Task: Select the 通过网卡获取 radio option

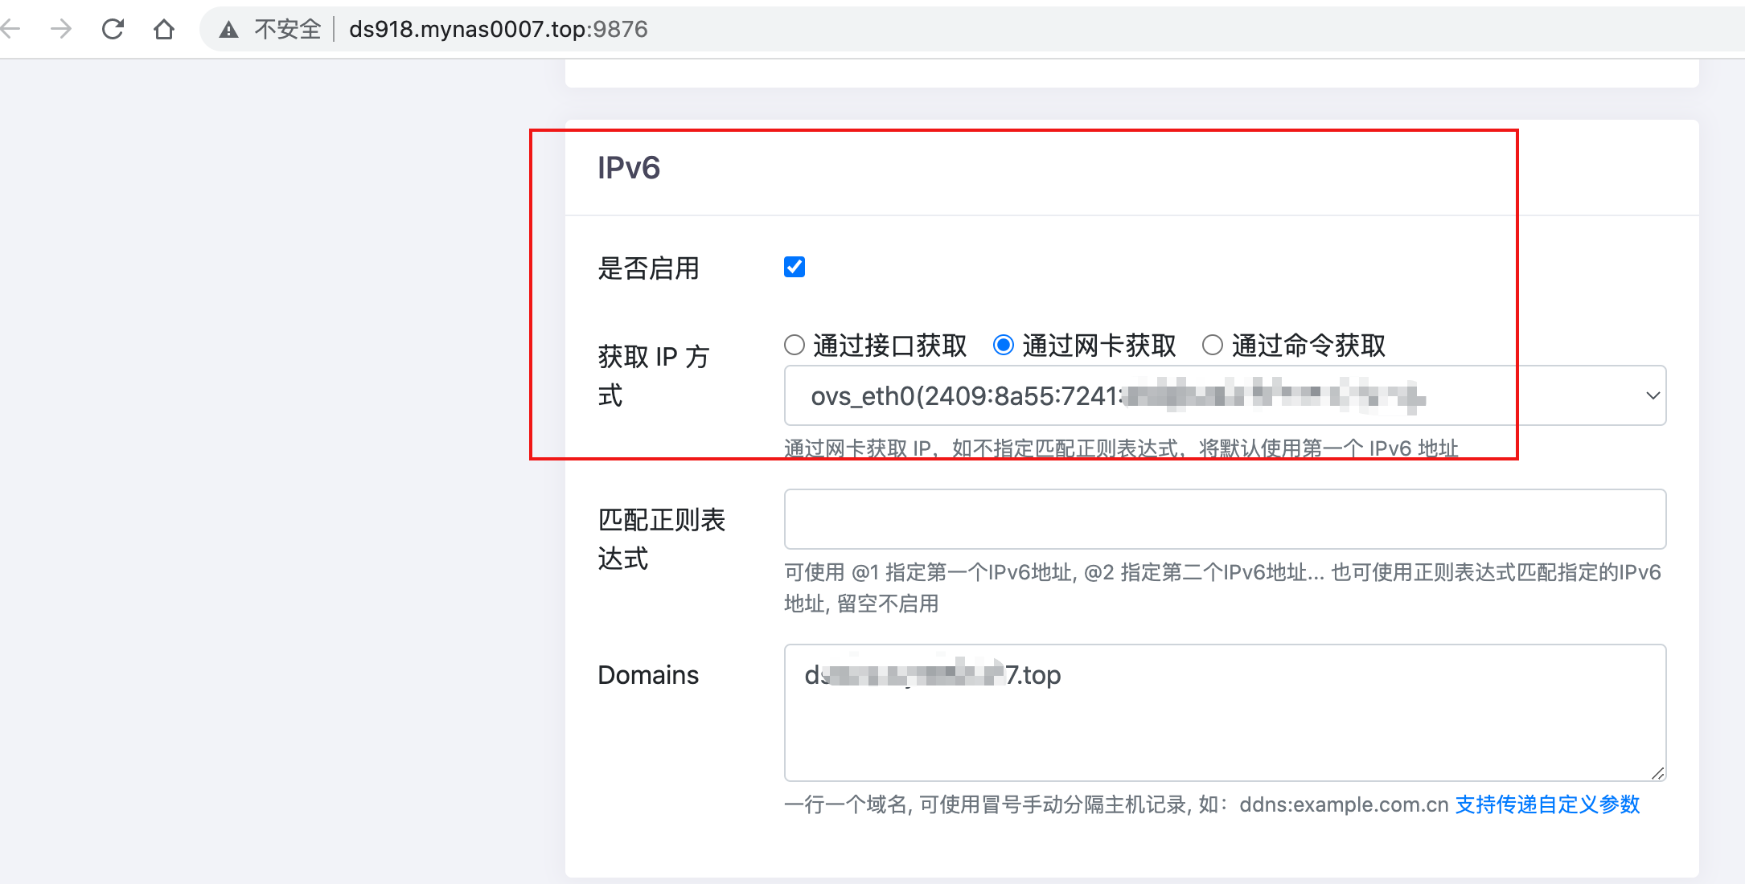Action: 1004,346
